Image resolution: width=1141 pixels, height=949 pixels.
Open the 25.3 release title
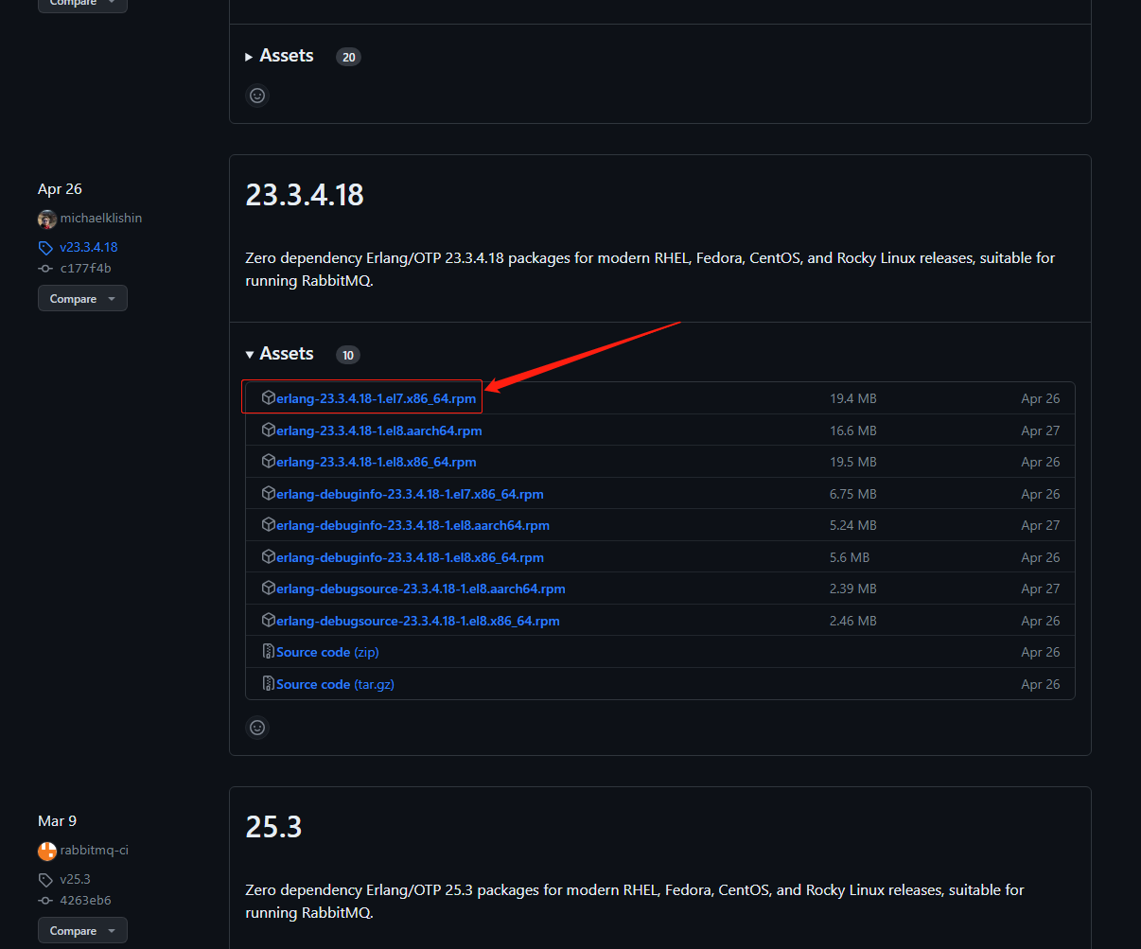pyautogui.click(x=273, y=827)
